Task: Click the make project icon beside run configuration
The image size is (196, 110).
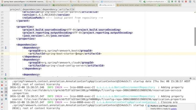Action: [140, 2]
